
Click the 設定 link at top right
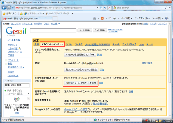146,24
